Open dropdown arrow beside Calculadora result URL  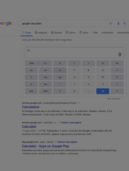78,103
